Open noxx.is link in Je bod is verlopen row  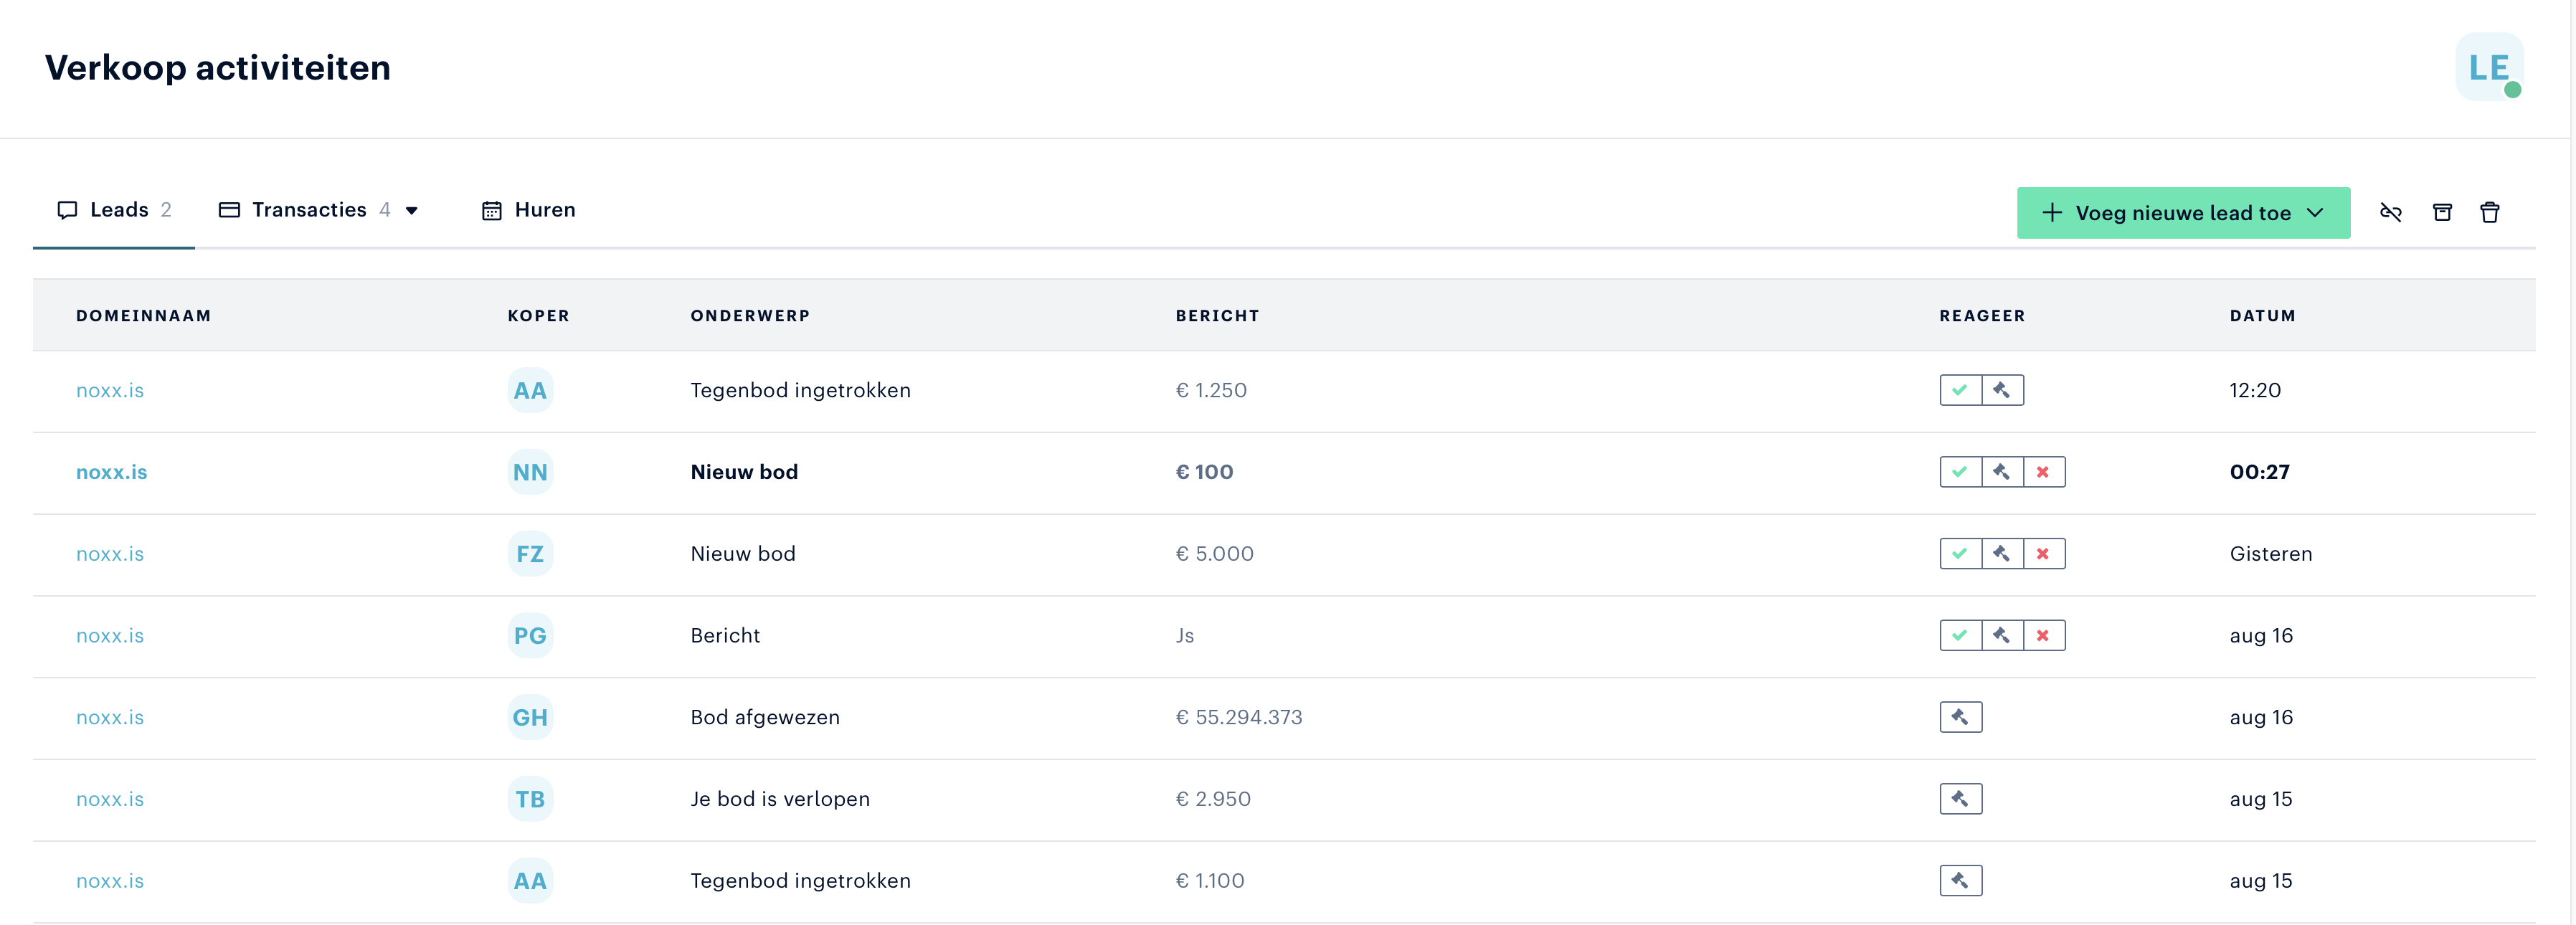tap(110, 800)
